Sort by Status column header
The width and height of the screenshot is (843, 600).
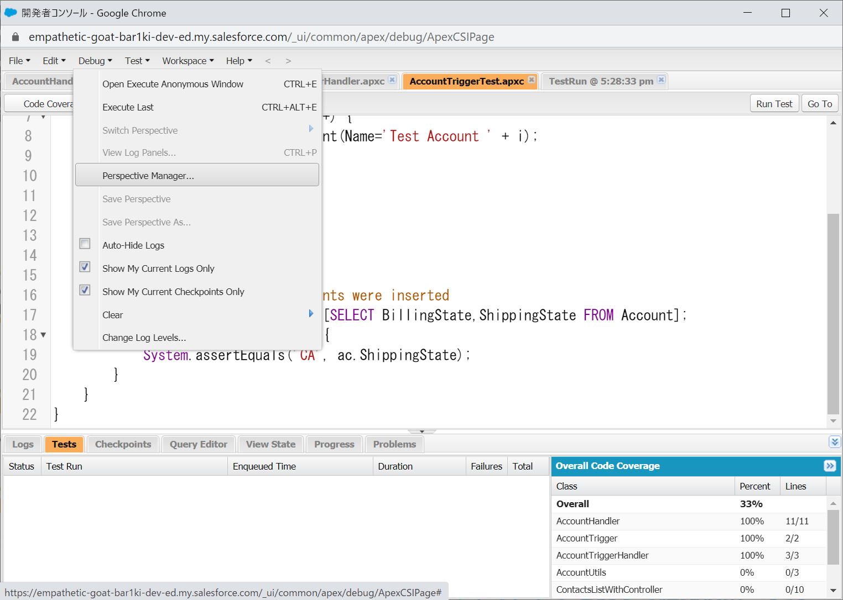pos(22,466)
